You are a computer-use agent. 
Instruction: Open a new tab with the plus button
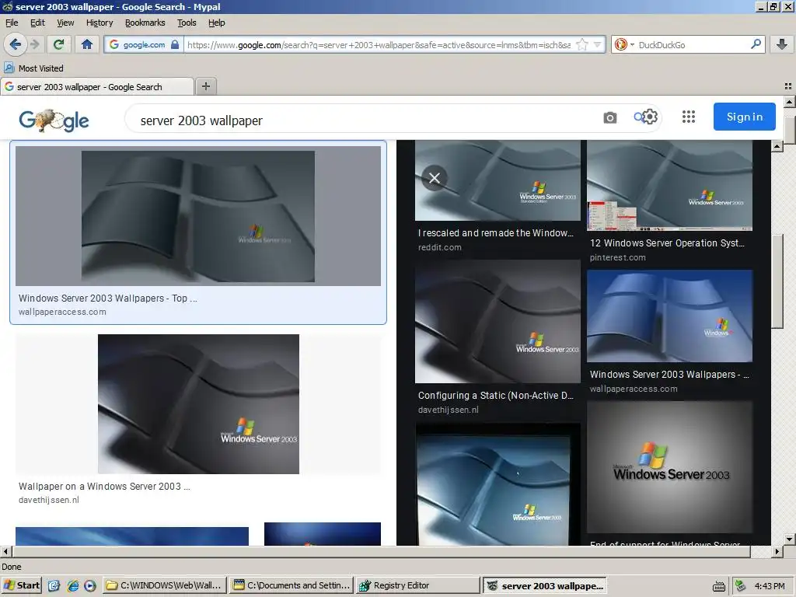click(205, 86)
